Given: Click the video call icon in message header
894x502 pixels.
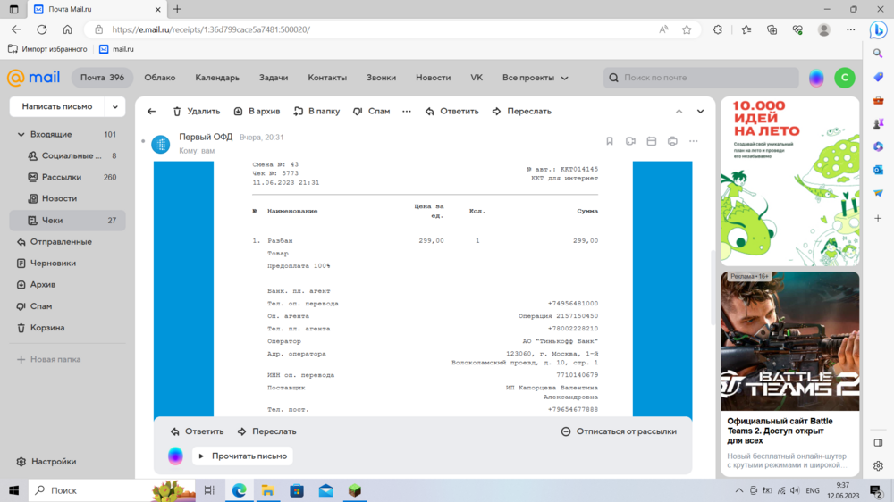Looking at the screenshot, I should coord(630,141).
